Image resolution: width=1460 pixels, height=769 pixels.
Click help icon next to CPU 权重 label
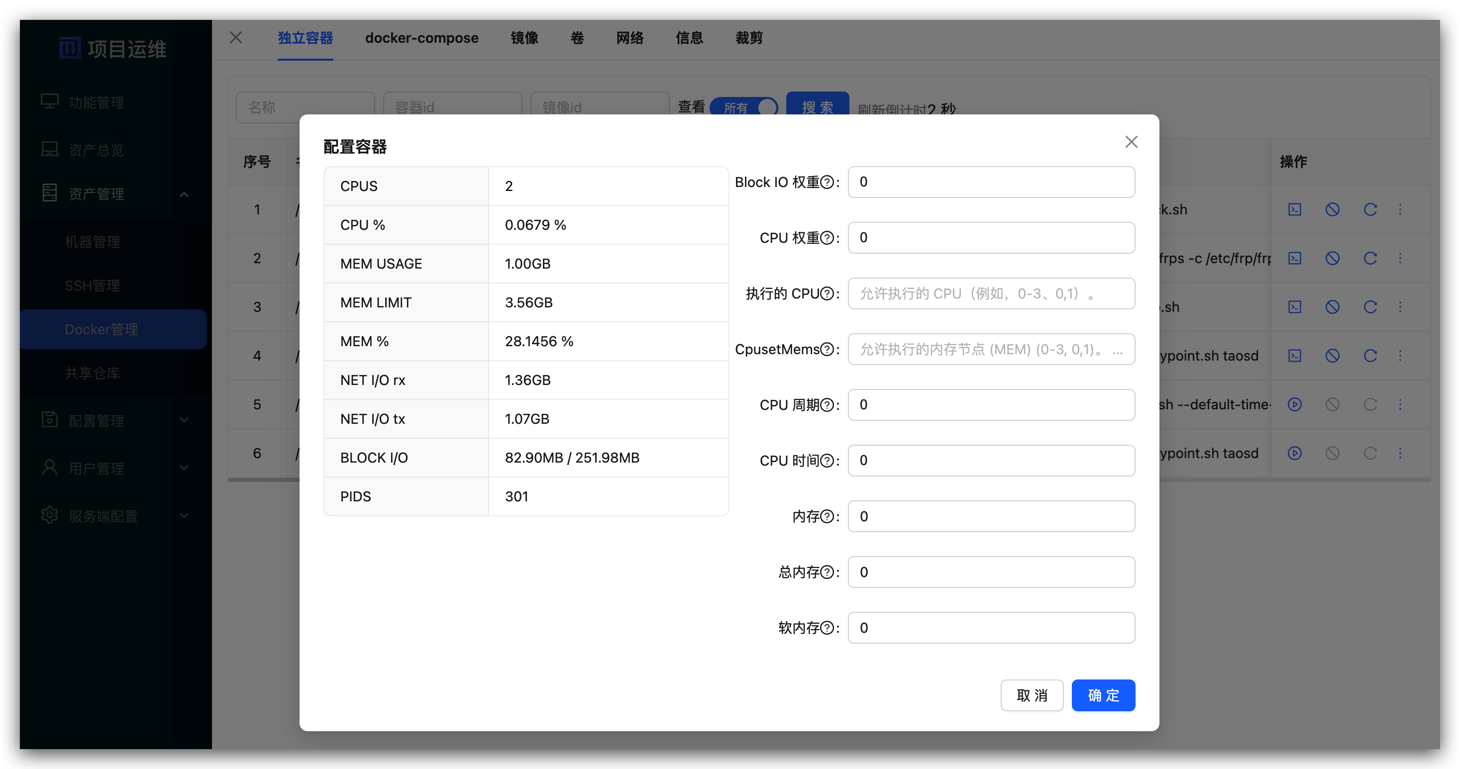[827, 238]
